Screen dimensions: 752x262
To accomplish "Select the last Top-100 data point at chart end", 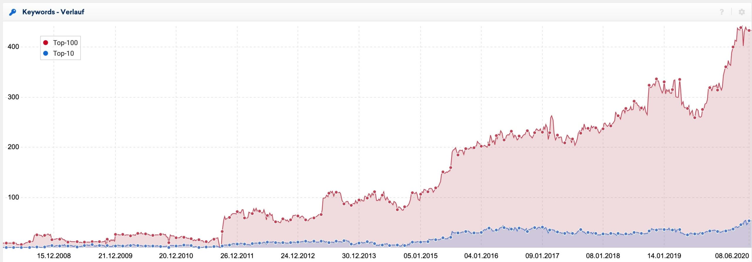I will click(749, 30).
